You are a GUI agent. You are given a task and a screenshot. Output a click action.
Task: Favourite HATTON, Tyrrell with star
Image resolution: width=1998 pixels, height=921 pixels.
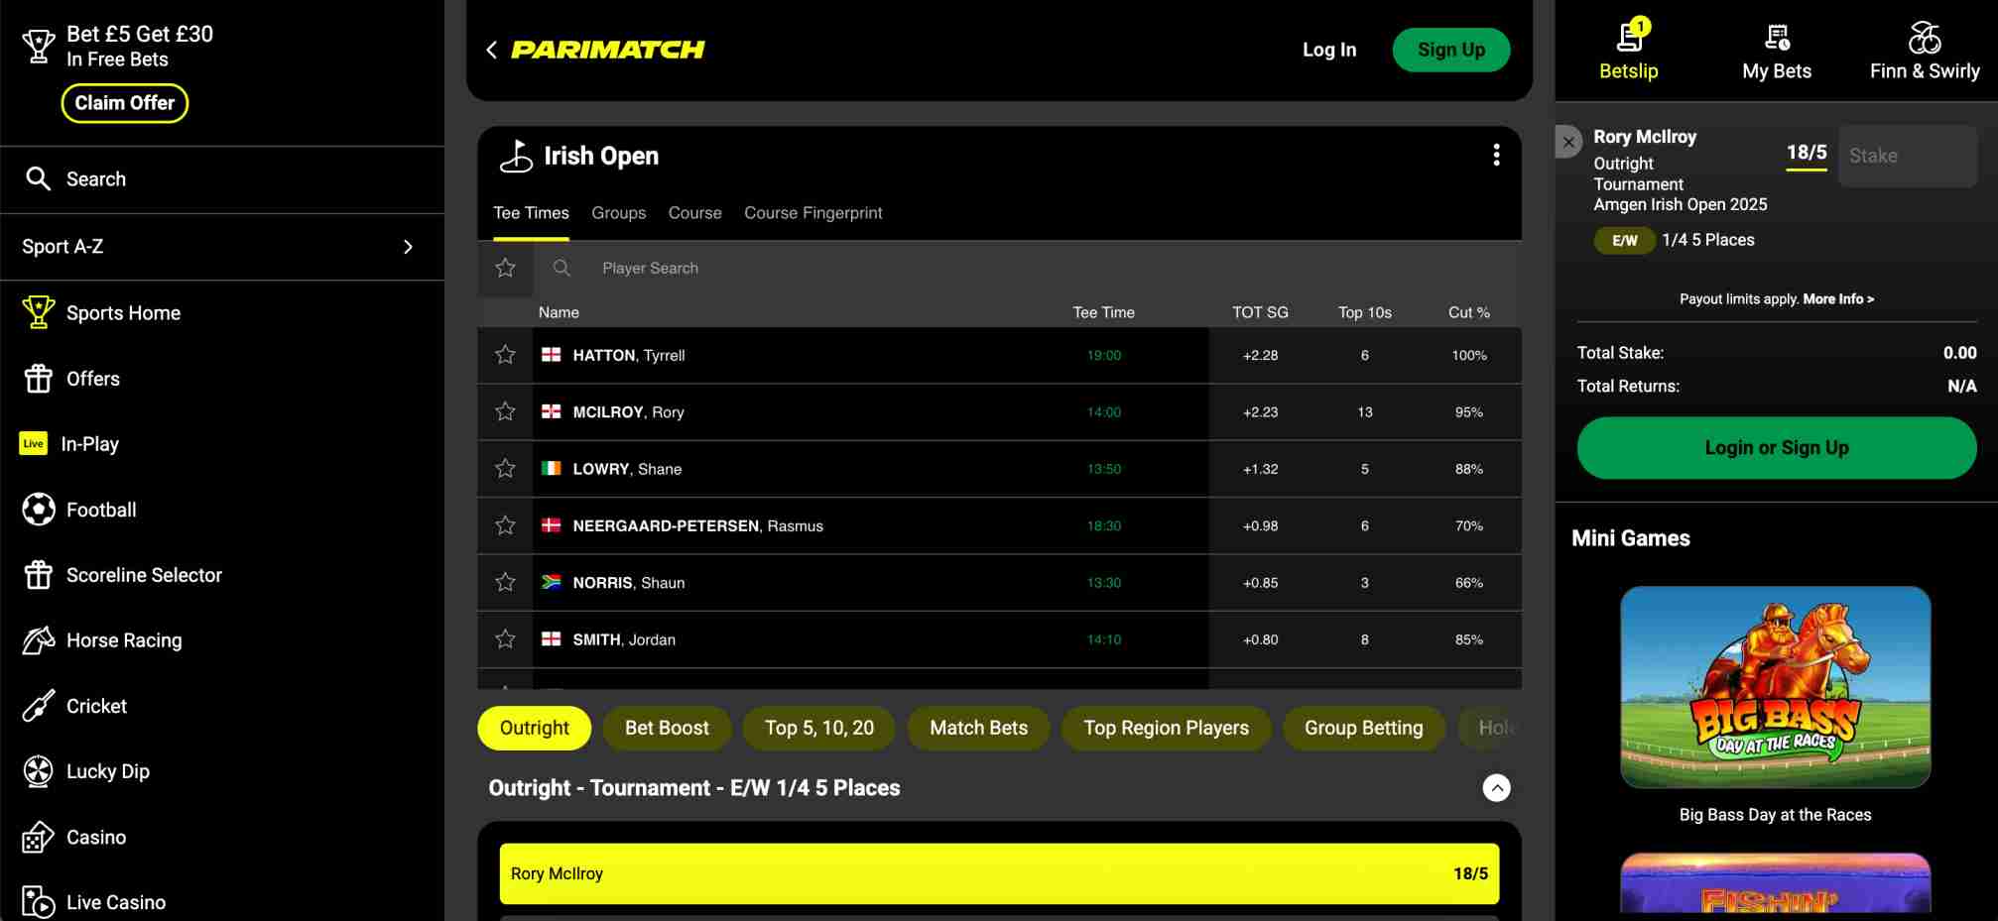point(505,355)
